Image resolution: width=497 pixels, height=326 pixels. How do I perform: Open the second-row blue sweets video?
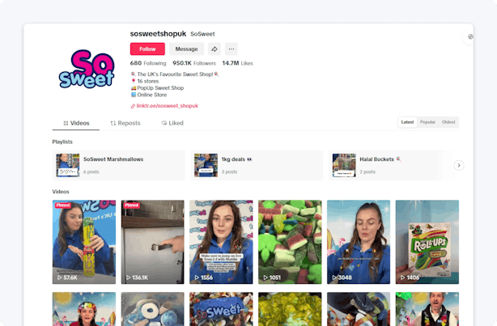(152, 309)
